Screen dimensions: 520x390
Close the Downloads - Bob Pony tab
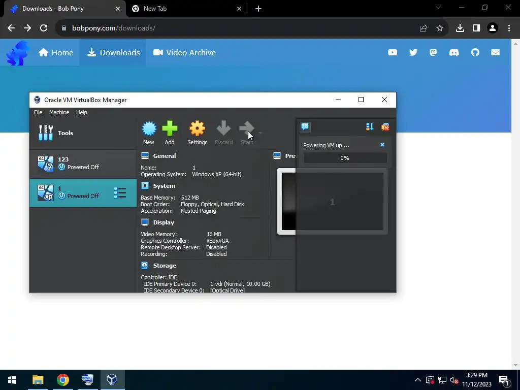(118, 9)
